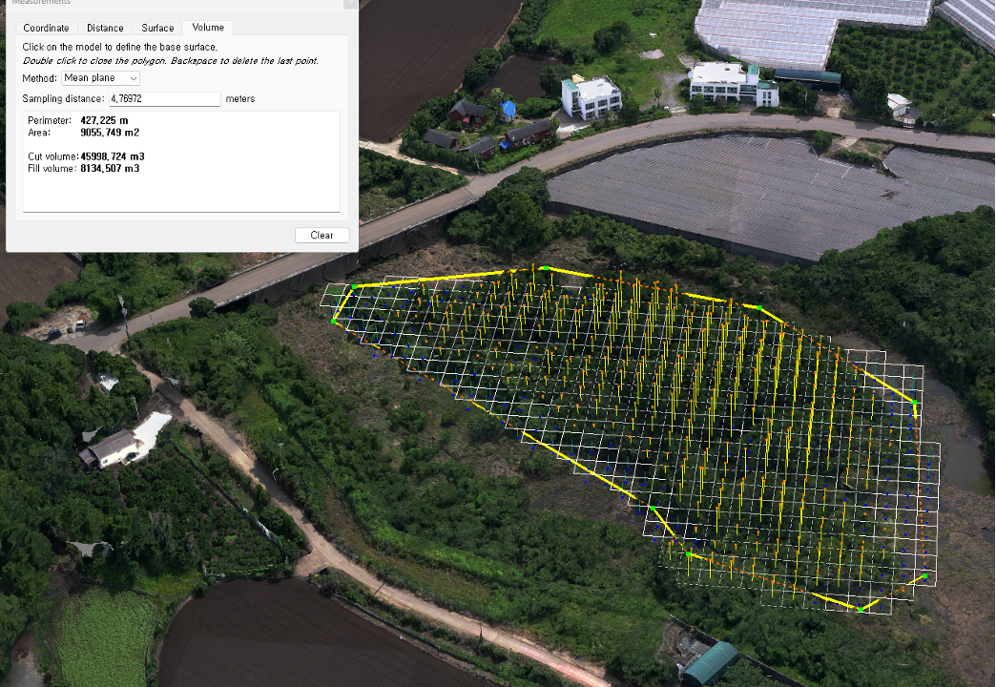The width and height of the screenshot is (996, 687).
Task: Click inside the Sampling distance field
Action: tap(164, 99)
